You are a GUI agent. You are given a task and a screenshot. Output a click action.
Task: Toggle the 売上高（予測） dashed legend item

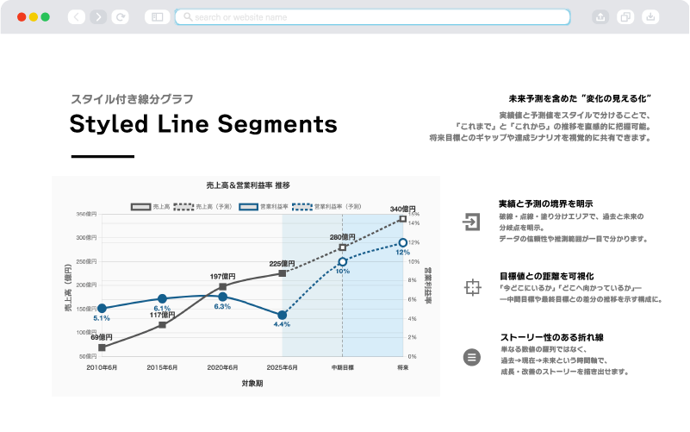[x=201, y=207]
